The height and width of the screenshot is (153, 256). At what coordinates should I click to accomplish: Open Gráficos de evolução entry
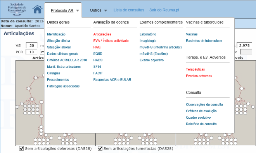coord(201,111)
